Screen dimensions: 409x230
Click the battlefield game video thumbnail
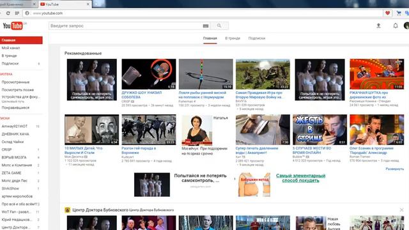pyautogui.click(x=263, y=74)
